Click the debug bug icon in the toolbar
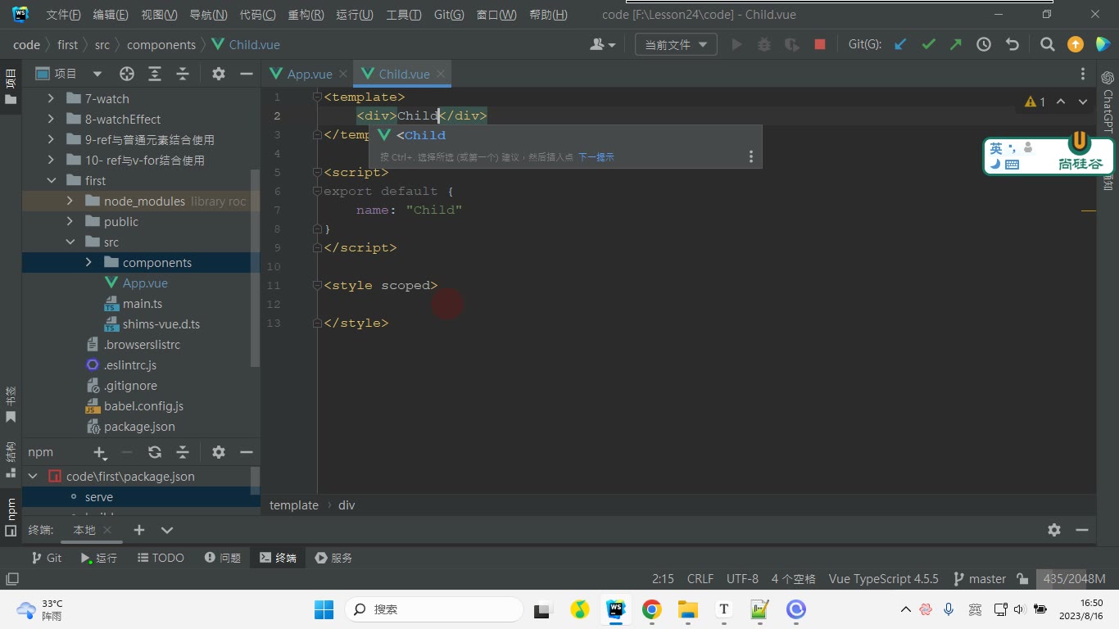Screen dimensions: 1119x629 (764, 45)
